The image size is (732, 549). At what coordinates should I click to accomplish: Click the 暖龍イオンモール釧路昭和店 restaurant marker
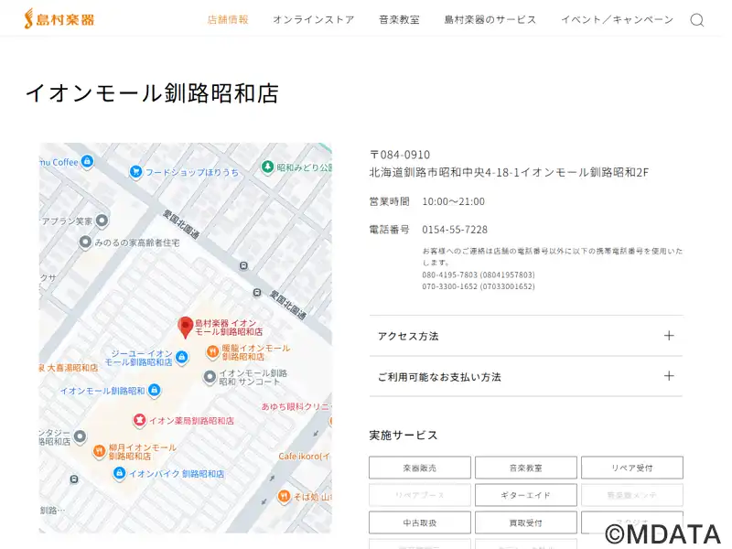212,352
